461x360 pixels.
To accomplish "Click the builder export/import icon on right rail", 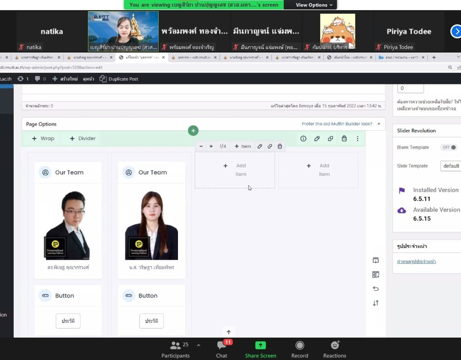I will tap(376, 260).
